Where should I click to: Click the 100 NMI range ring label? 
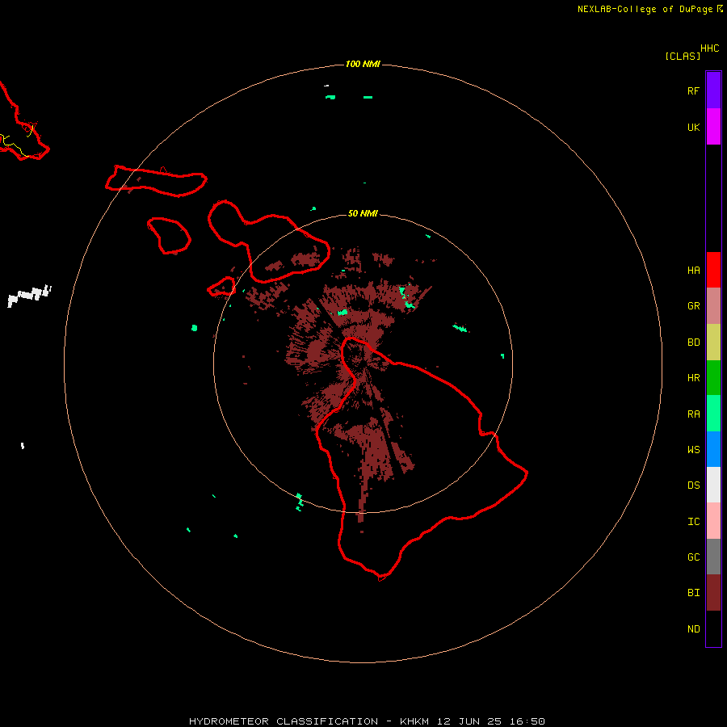point(363,64)
